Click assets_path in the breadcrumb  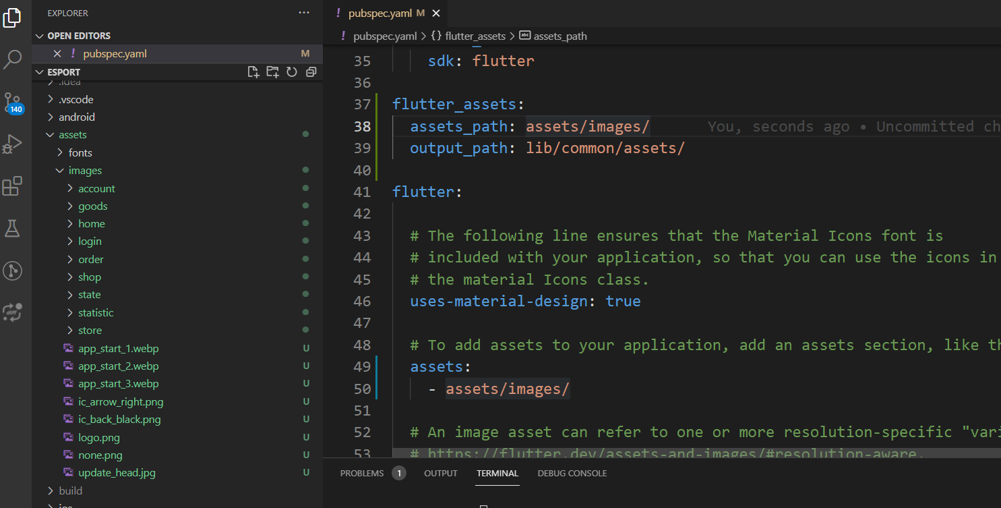coord(560,36)
